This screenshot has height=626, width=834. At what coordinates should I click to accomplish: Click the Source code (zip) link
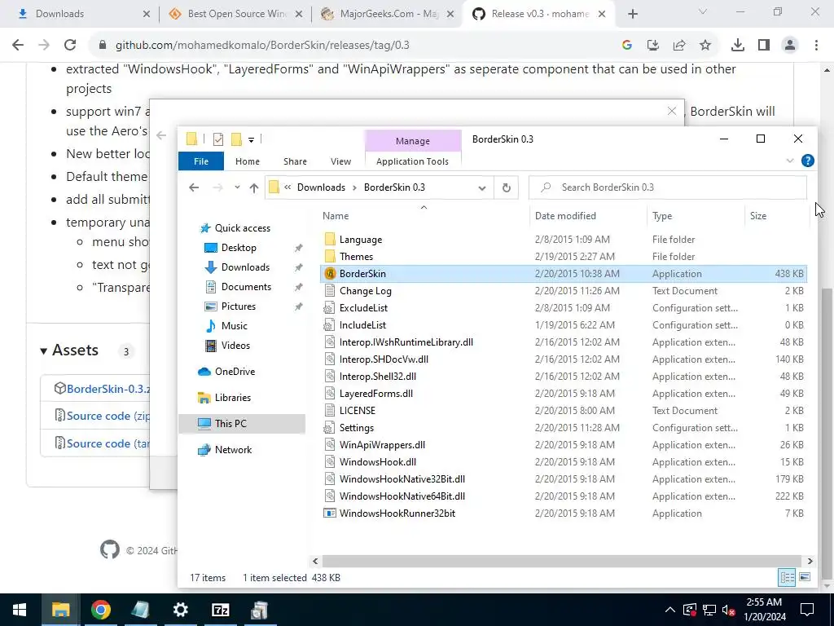point(108,416)
